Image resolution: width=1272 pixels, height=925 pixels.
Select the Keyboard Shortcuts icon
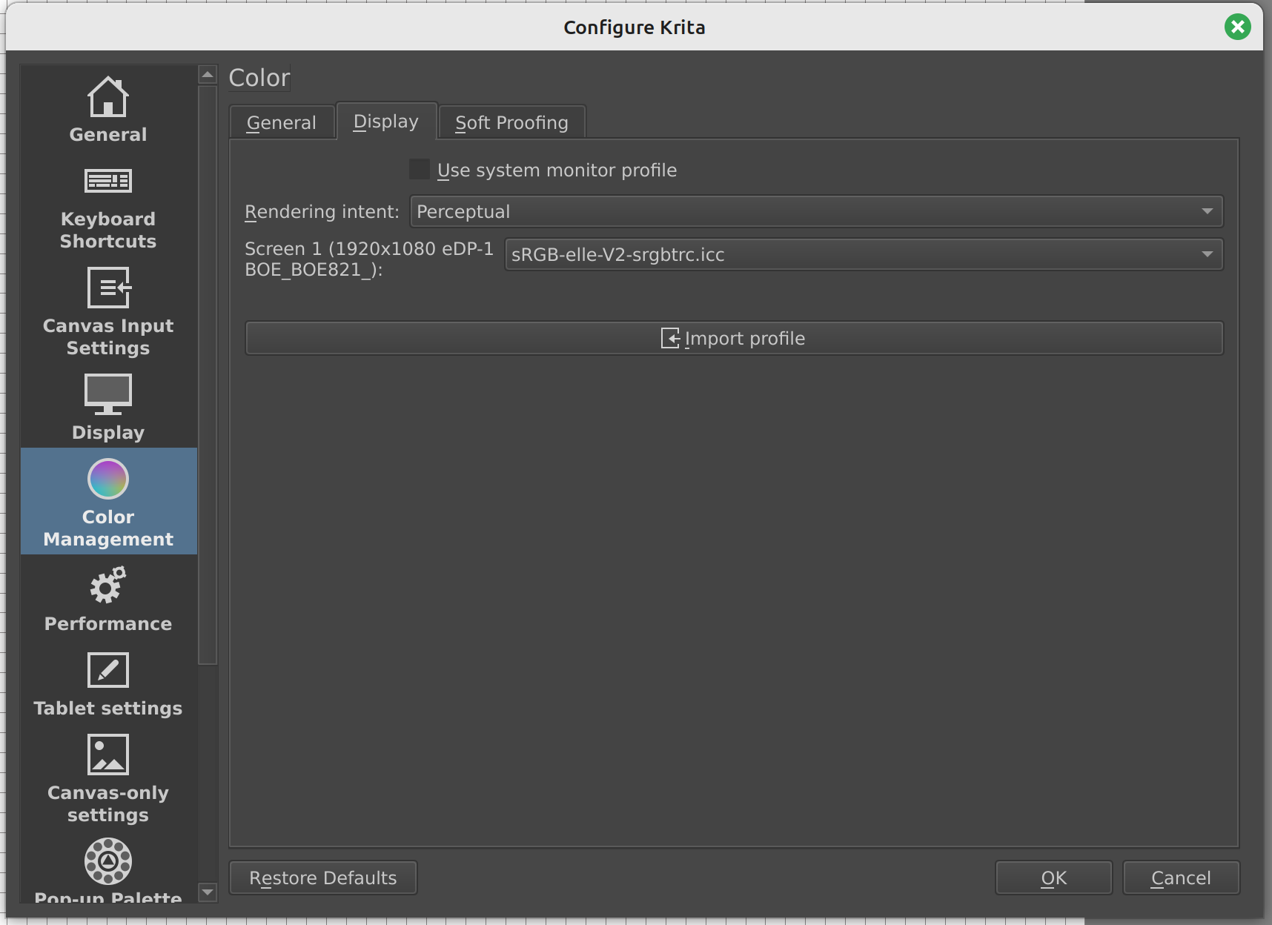pyautogui.click(x=108, y=182)
